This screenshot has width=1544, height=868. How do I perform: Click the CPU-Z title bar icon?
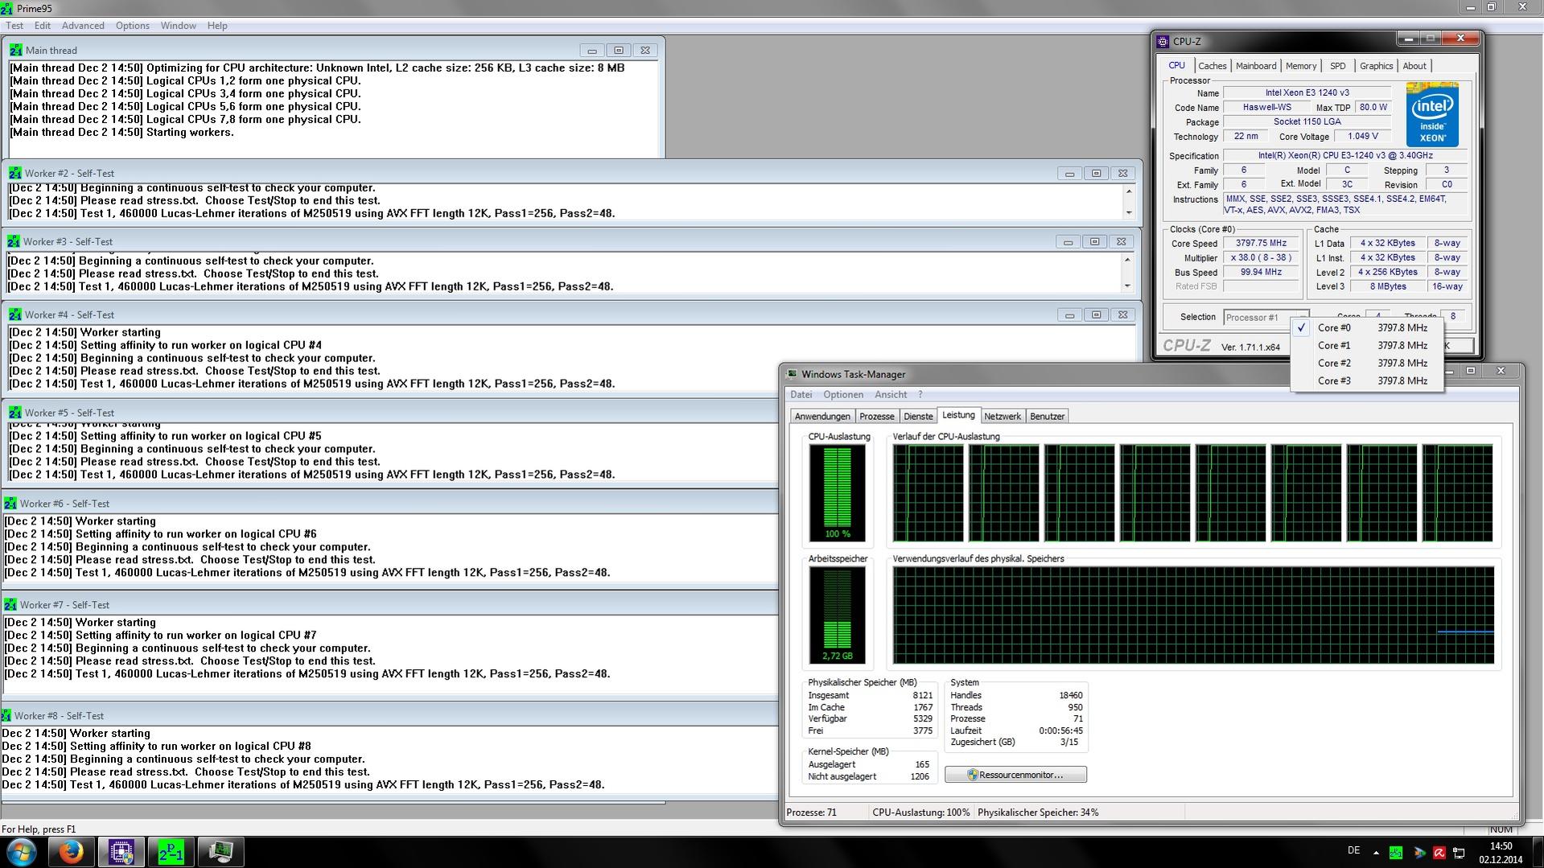click(x=1163, y=42)
